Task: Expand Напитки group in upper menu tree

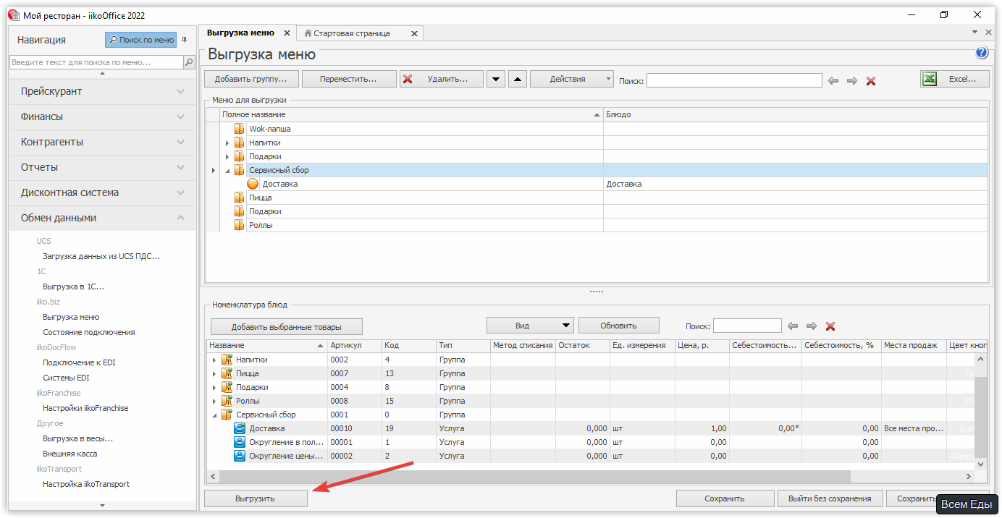Action: point(227,143)
